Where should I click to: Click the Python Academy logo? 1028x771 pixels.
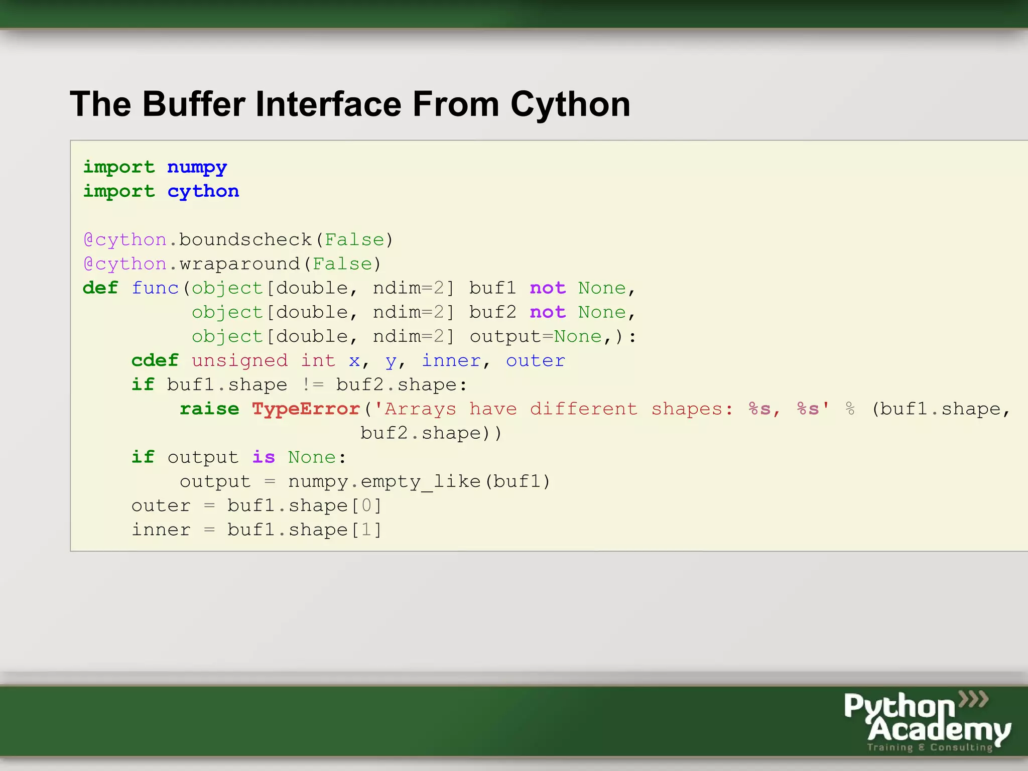[x=927, y=721]
